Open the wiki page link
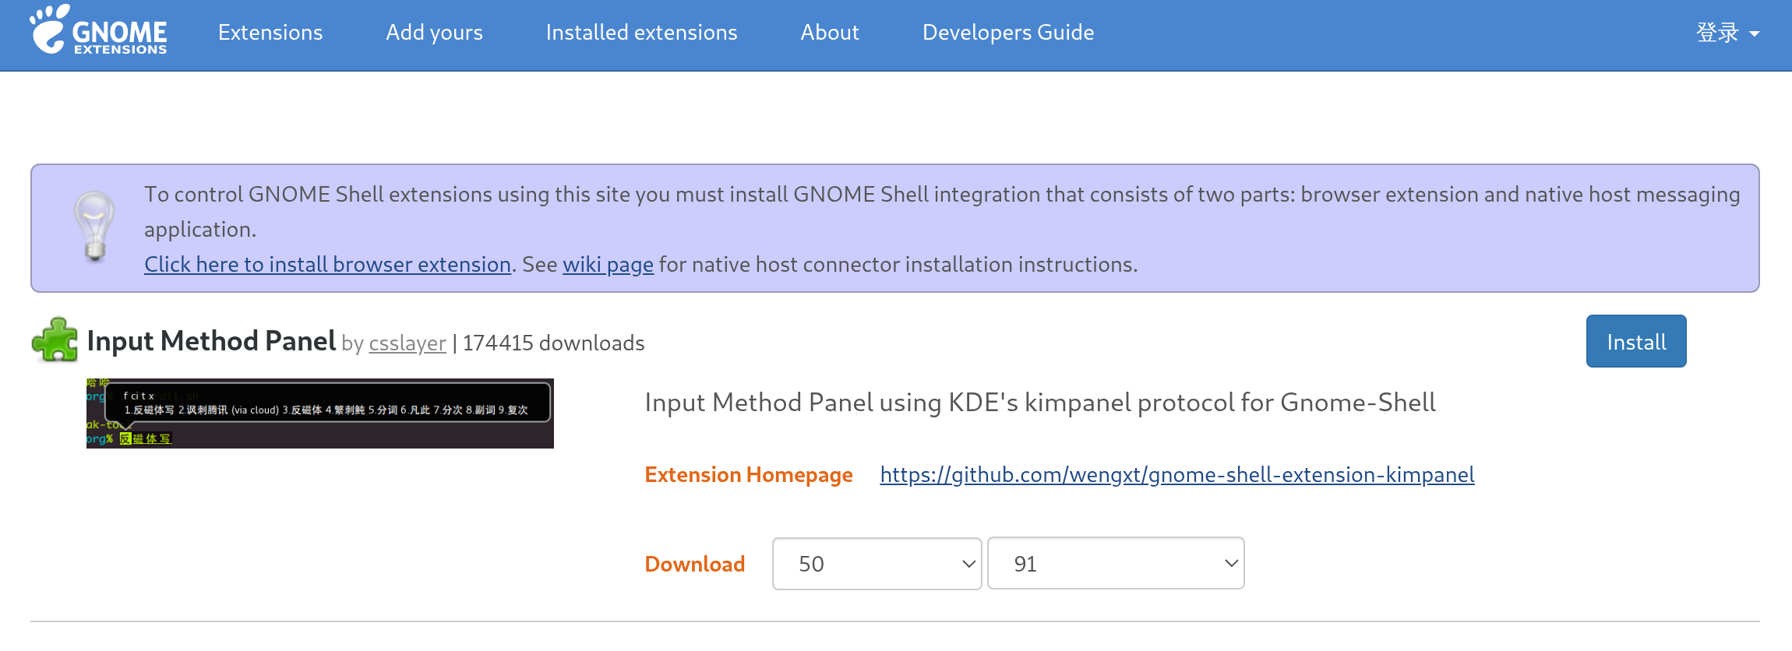The width and height of the screenshot is (1792, 651). point(608,265)
